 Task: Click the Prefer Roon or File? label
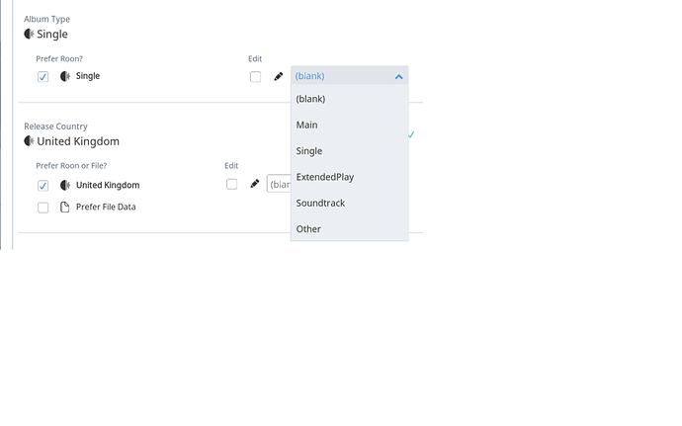71,166
